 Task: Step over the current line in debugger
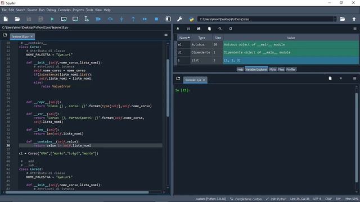110,19
